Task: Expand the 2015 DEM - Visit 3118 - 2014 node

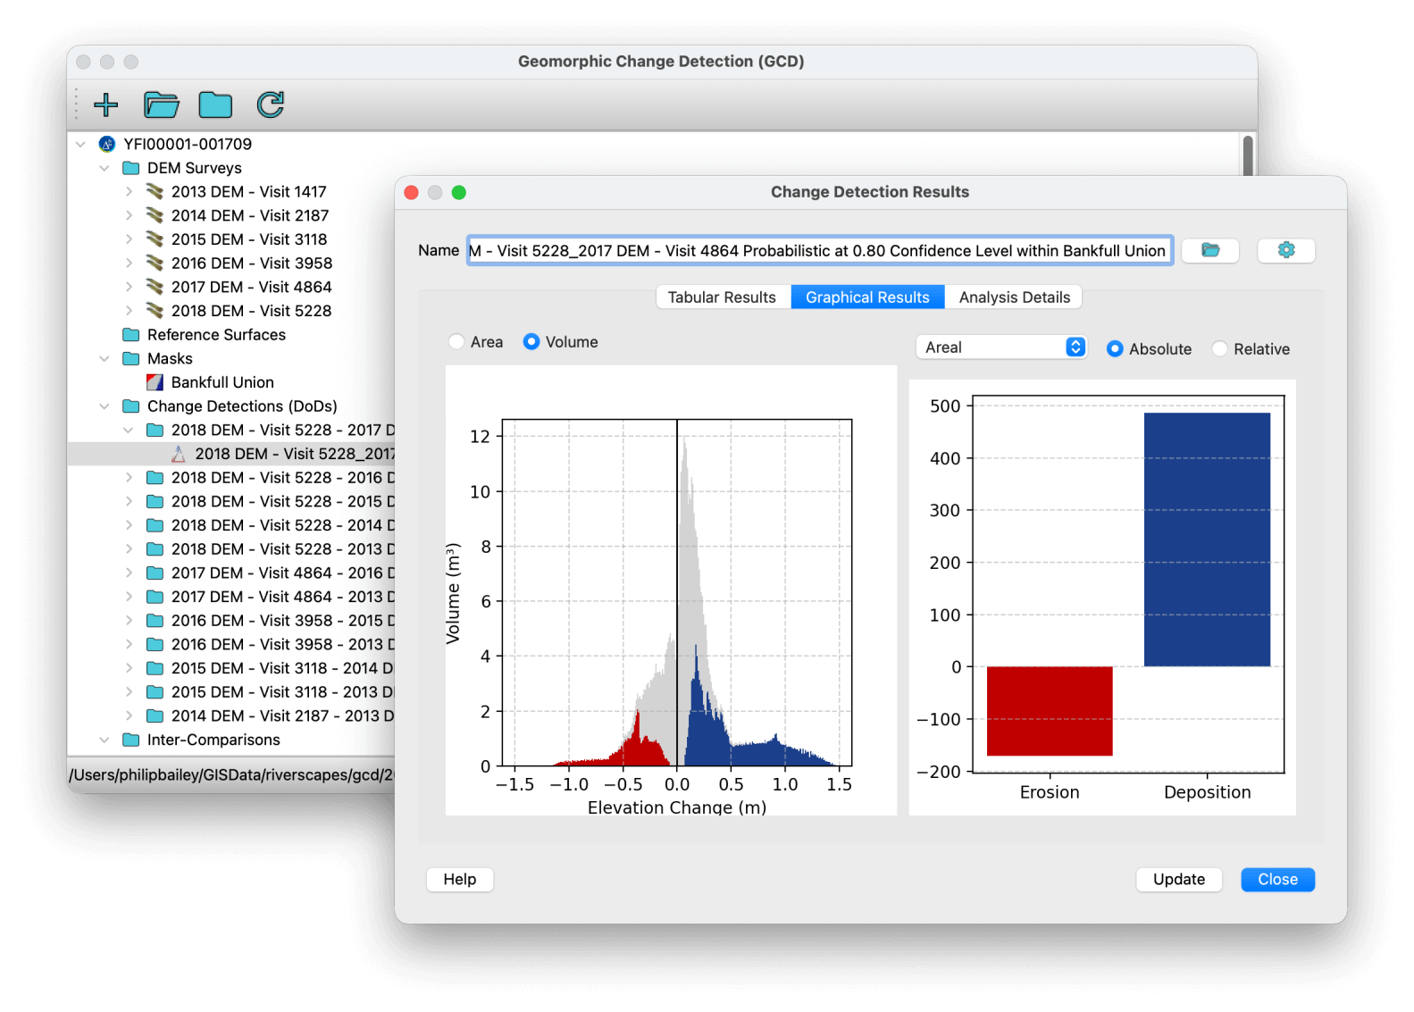Action: 129,668
